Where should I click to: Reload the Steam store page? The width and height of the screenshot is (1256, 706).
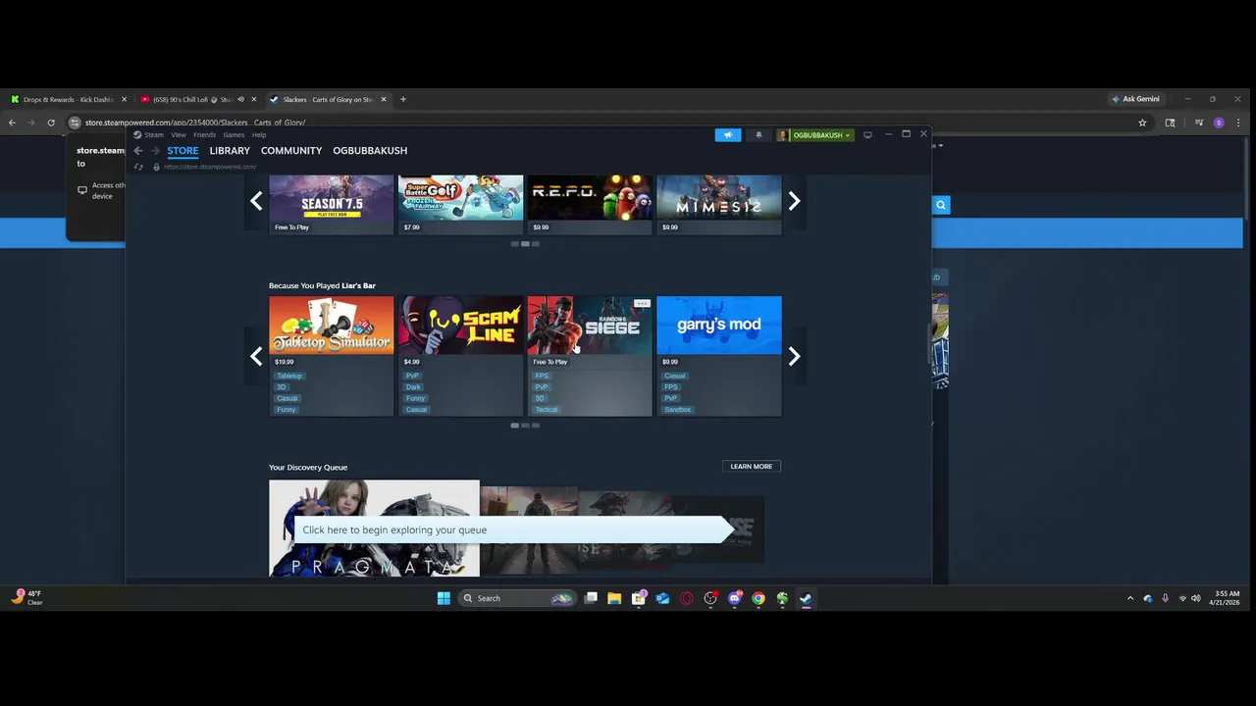[138, 167]
